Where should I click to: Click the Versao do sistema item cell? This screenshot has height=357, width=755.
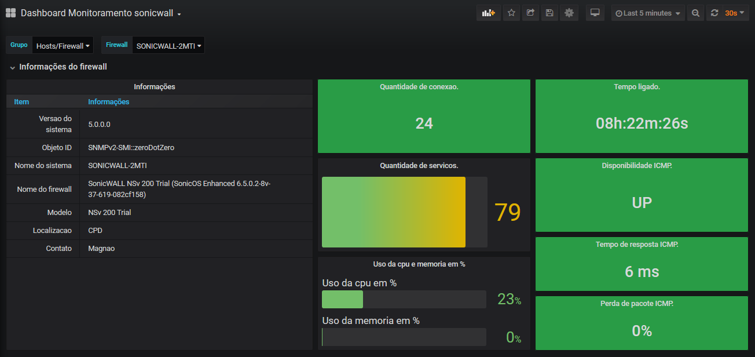43,123
